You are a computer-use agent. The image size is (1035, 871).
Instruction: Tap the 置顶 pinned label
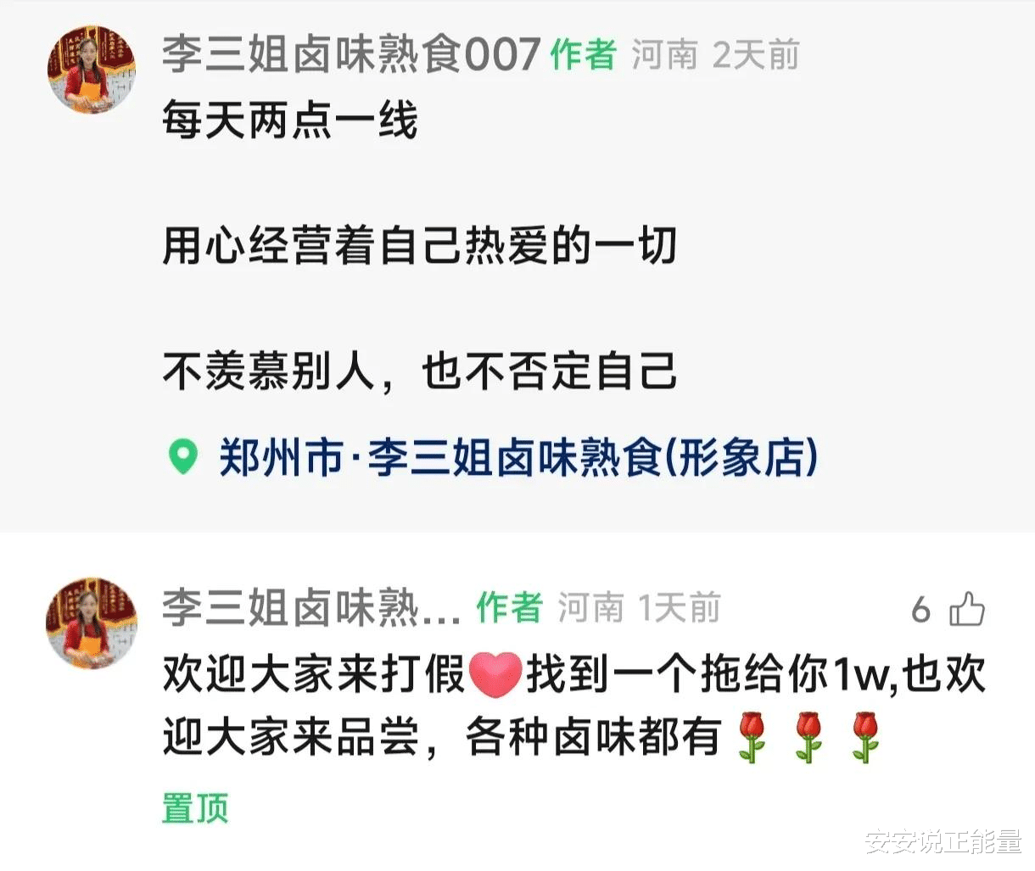pyautogui.click(x=195, y=807)
